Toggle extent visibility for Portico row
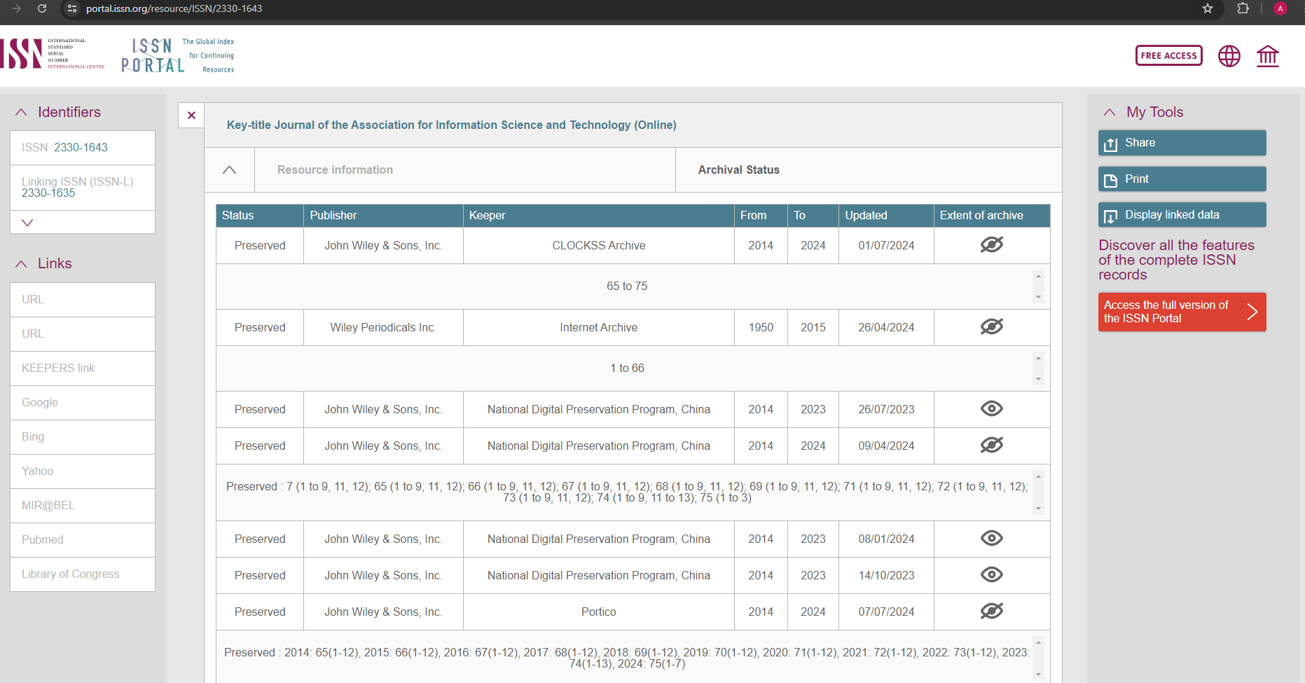The width and height of the screenshot is (1305, 683). click(x=991, y=611)
